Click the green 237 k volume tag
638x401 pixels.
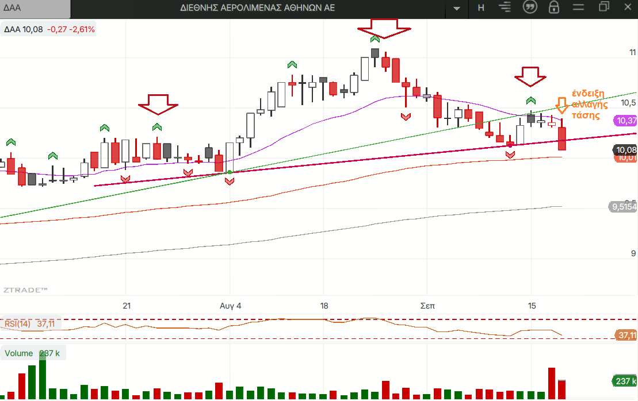625,381
